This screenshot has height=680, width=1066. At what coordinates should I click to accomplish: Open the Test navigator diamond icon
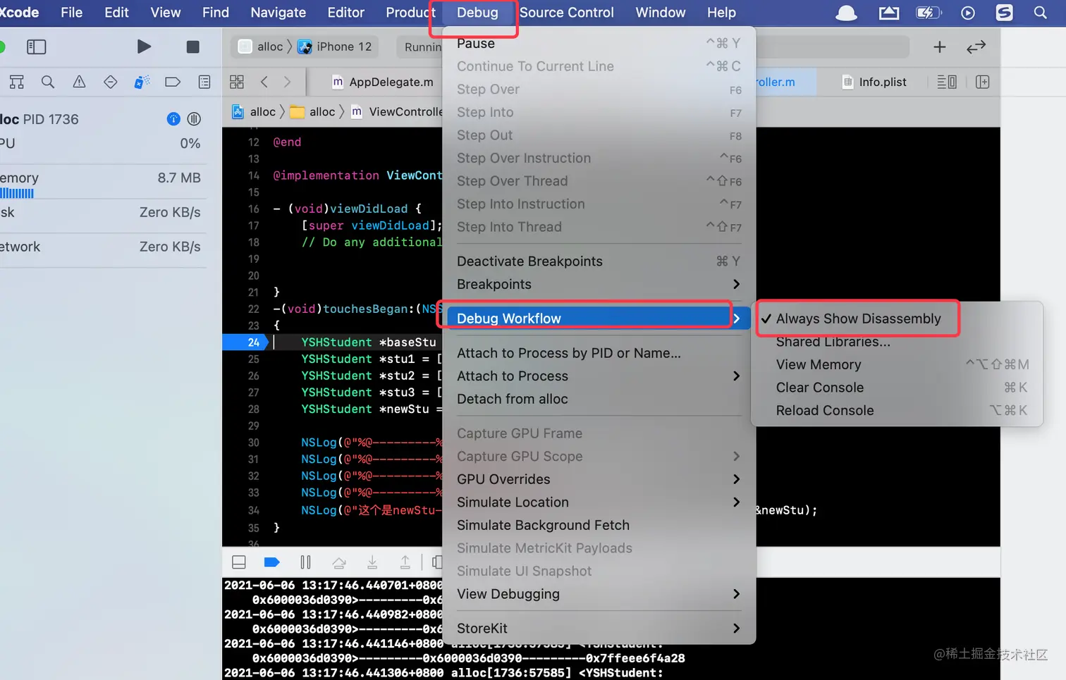[x=111, y=82]
